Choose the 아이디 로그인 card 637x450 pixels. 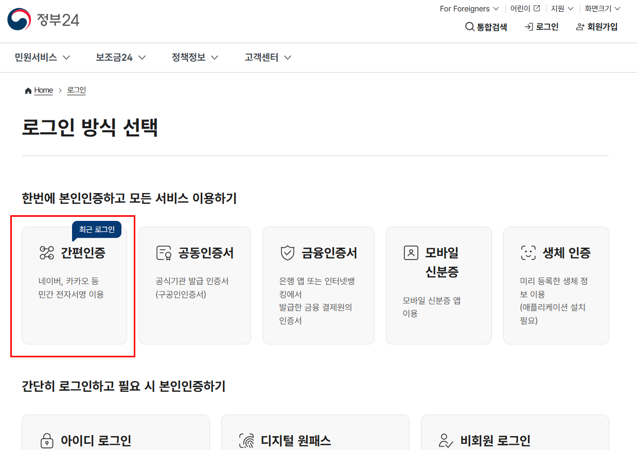[116, 432]
